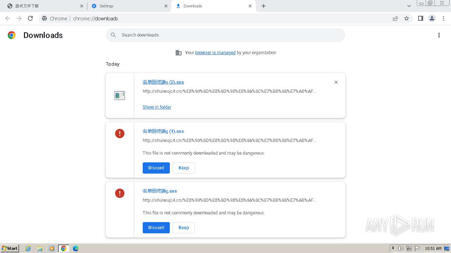
Task: Click the Today date heading
Action: (112, 64)
